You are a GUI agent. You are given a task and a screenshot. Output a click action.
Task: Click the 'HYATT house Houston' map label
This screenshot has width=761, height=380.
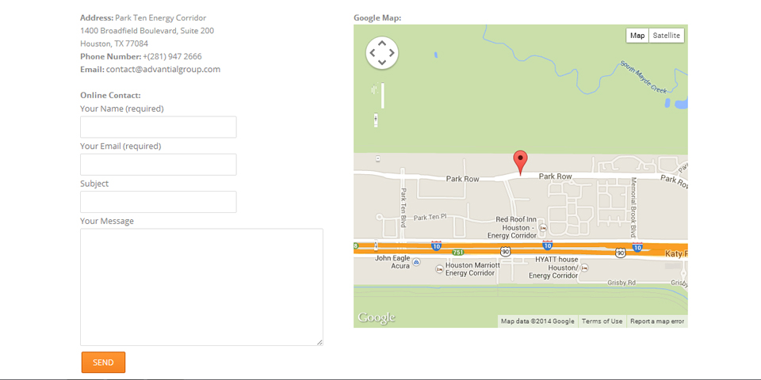pyautogui.click(x=553, y=268)
